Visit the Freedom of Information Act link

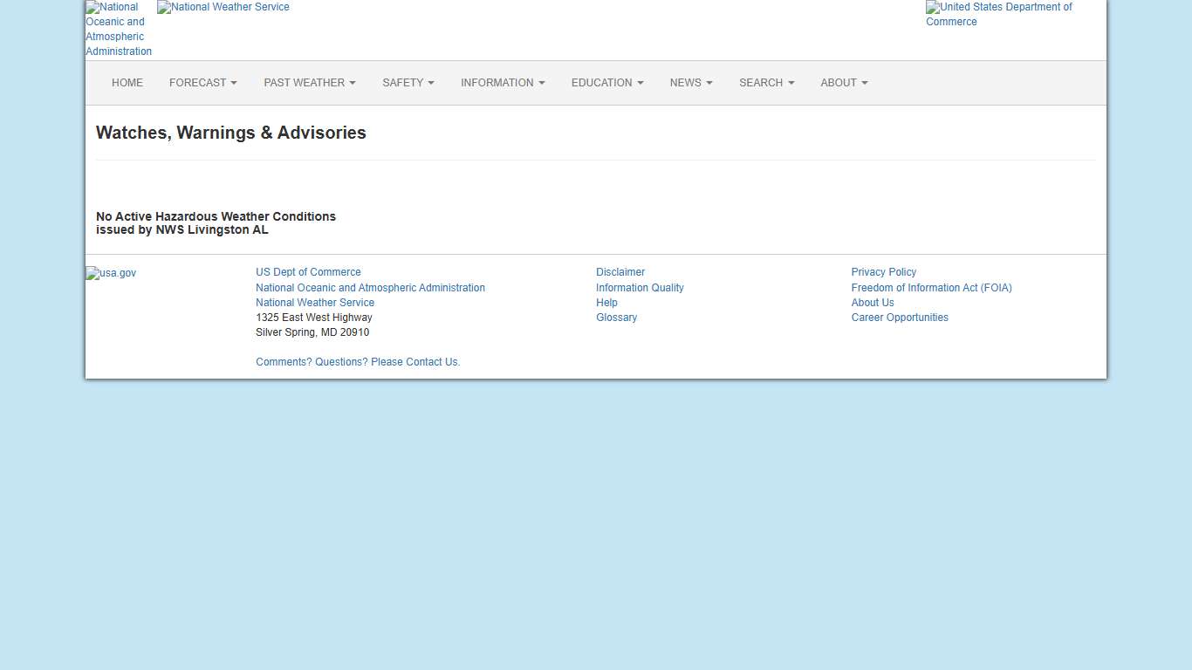coord(931,288)
